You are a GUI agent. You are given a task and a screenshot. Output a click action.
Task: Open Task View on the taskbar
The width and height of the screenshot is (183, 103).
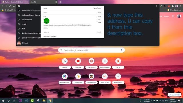(14, 100)
